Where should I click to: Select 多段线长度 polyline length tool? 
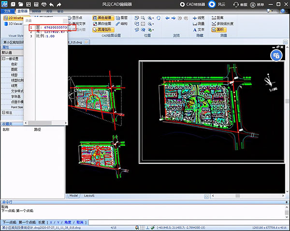click(x=222, y=24)
